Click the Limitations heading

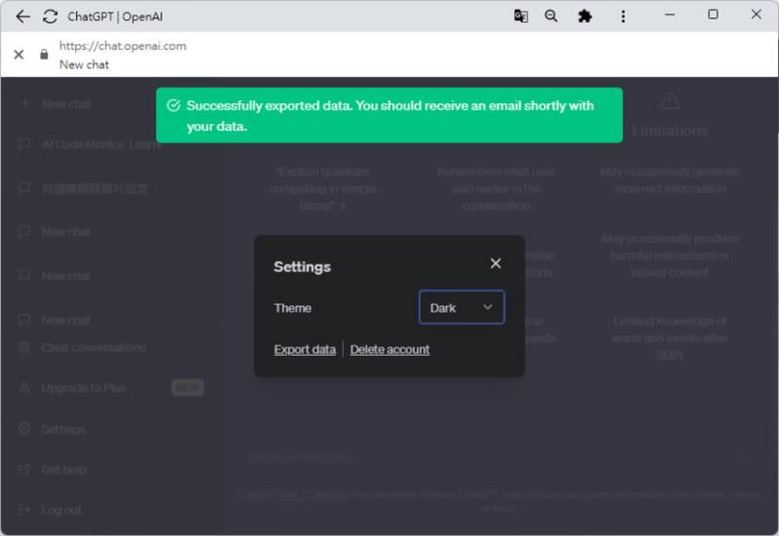[x=670, y=131]
